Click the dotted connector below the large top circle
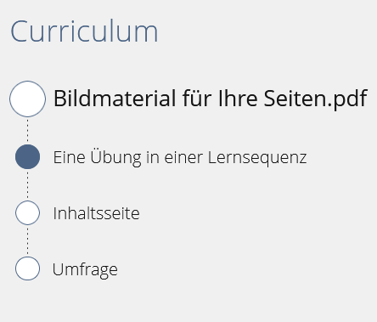 27,131
